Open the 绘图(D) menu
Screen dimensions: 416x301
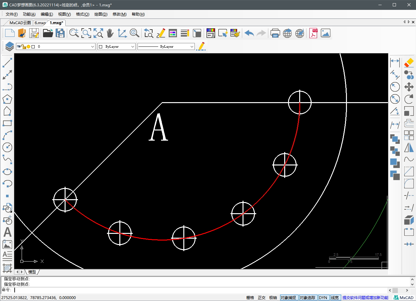coord(101,14)
